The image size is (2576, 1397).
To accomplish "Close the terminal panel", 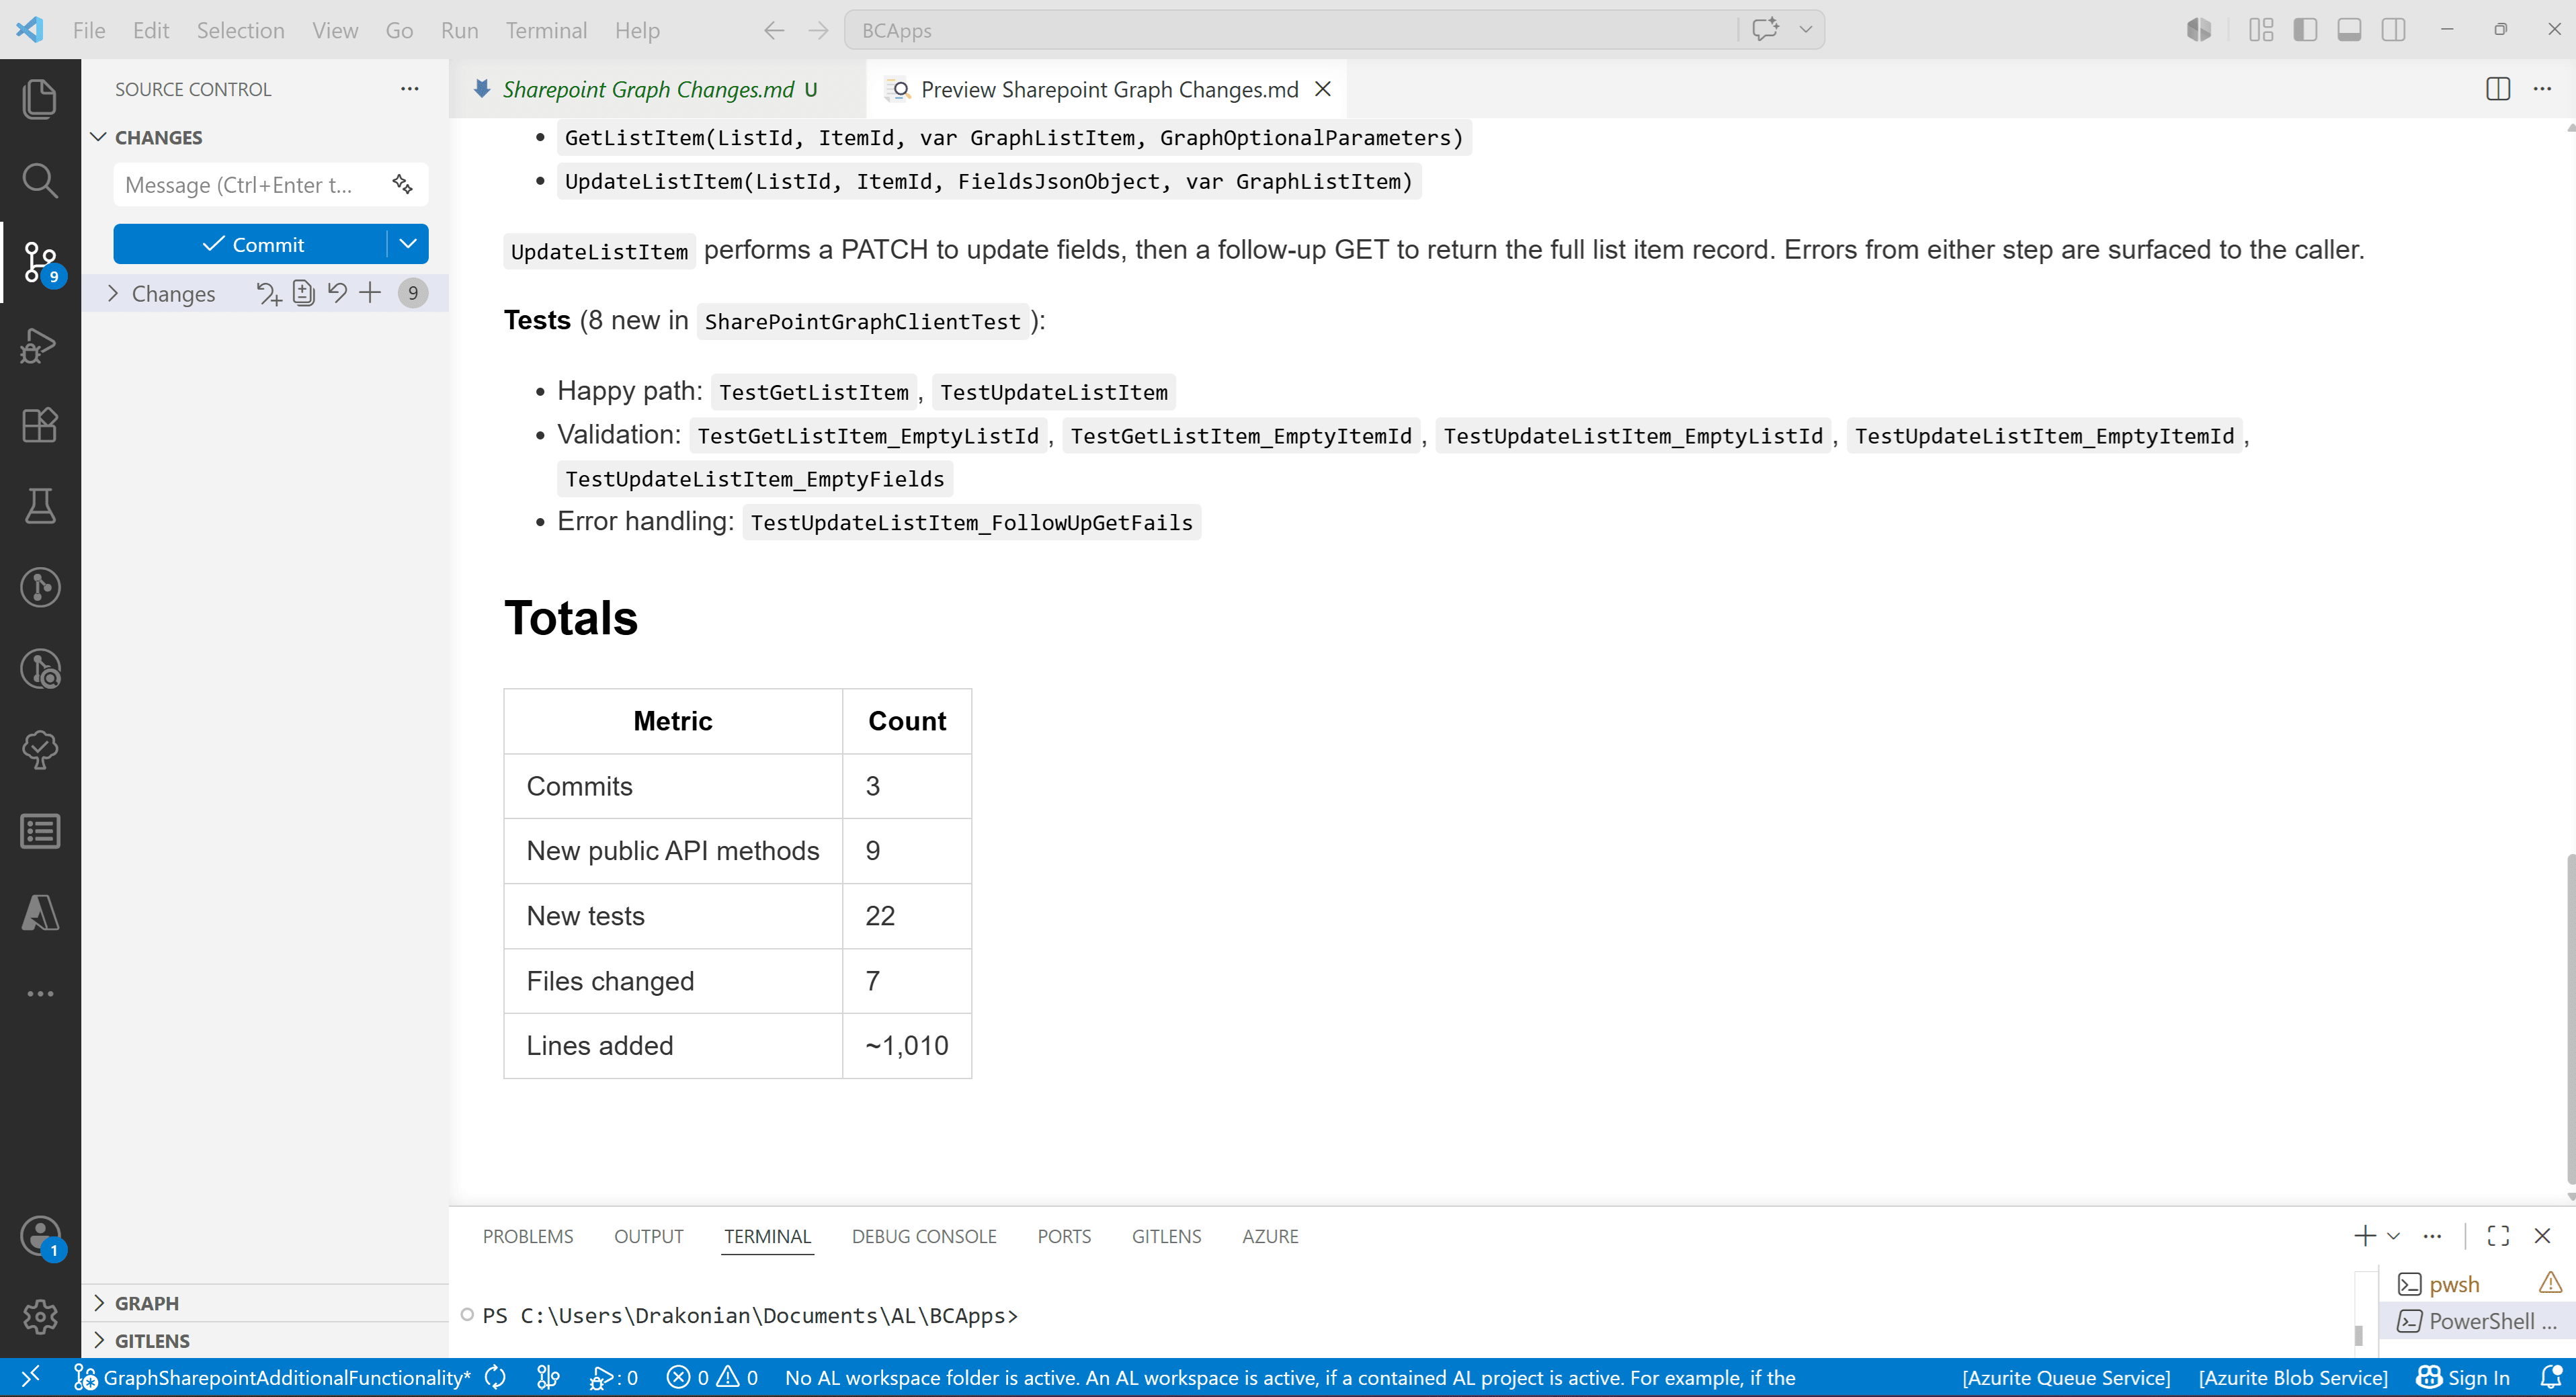I will point(2541,1236).
